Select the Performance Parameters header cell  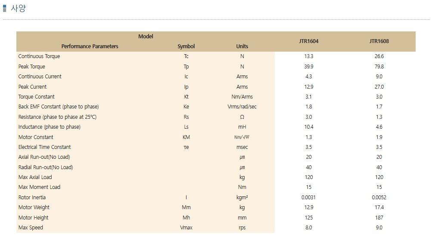[x=90, y=46]
